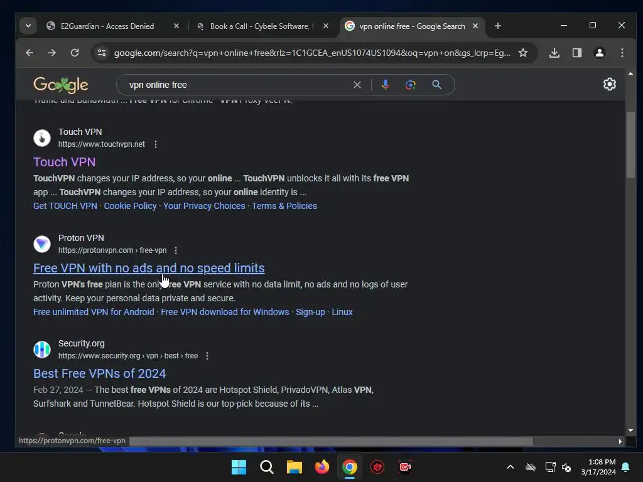
Task: Search by image with Google Lens icon
Action: tap(411, 85)
